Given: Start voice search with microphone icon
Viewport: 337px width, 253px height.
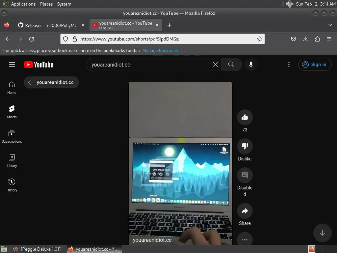Looking at the screenshot, I should pos(251,65).
